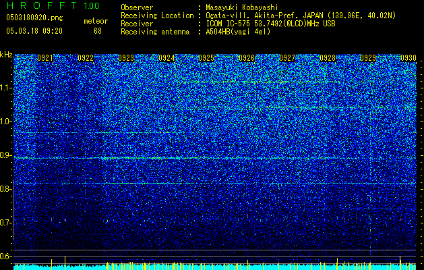Click the 0.9 frequency axis label
Image resolution: width=424 pixels, height=270 pixels.
click(6, 155)
